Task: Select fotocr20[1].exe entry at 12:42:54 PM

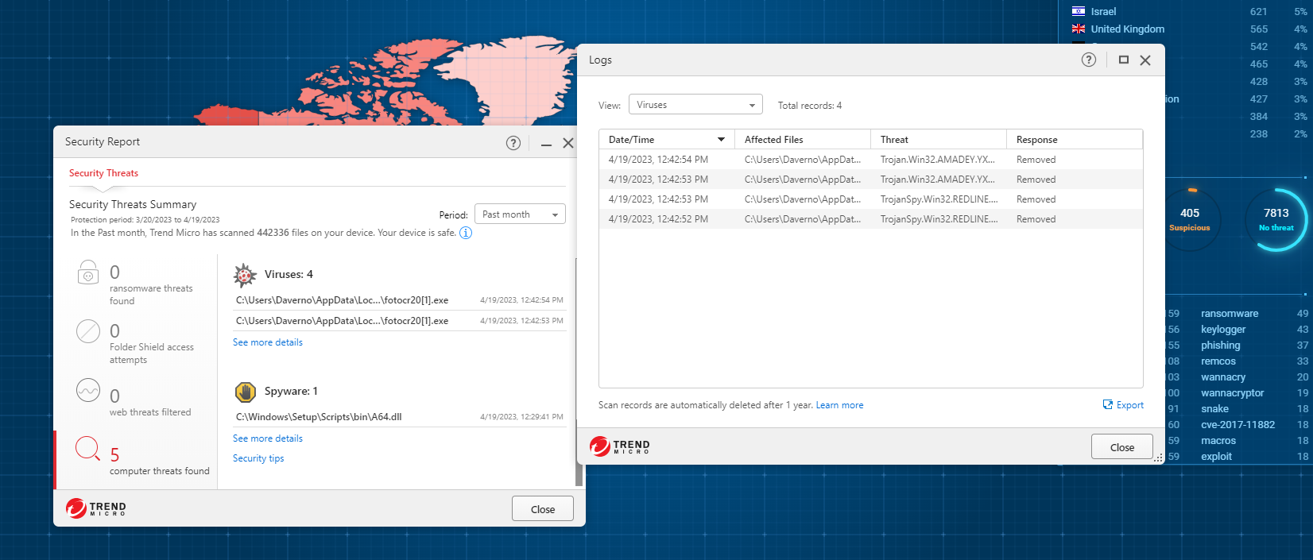Action: 400,300
